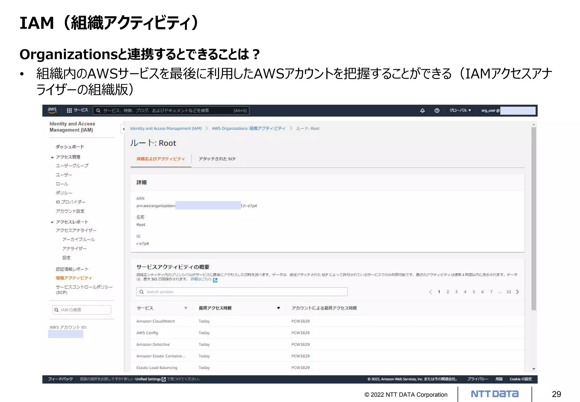Select the Amazon Elastic Containe... row
The width and height of the screenshot is (580, 402).
click(x=327, y=356)
